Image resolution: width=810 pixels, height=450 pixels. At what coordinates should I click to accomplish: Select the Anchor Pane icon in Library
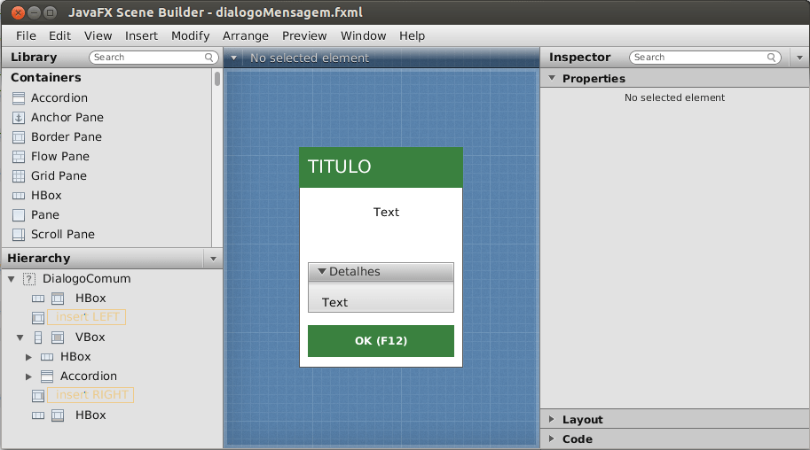point(19,118)
